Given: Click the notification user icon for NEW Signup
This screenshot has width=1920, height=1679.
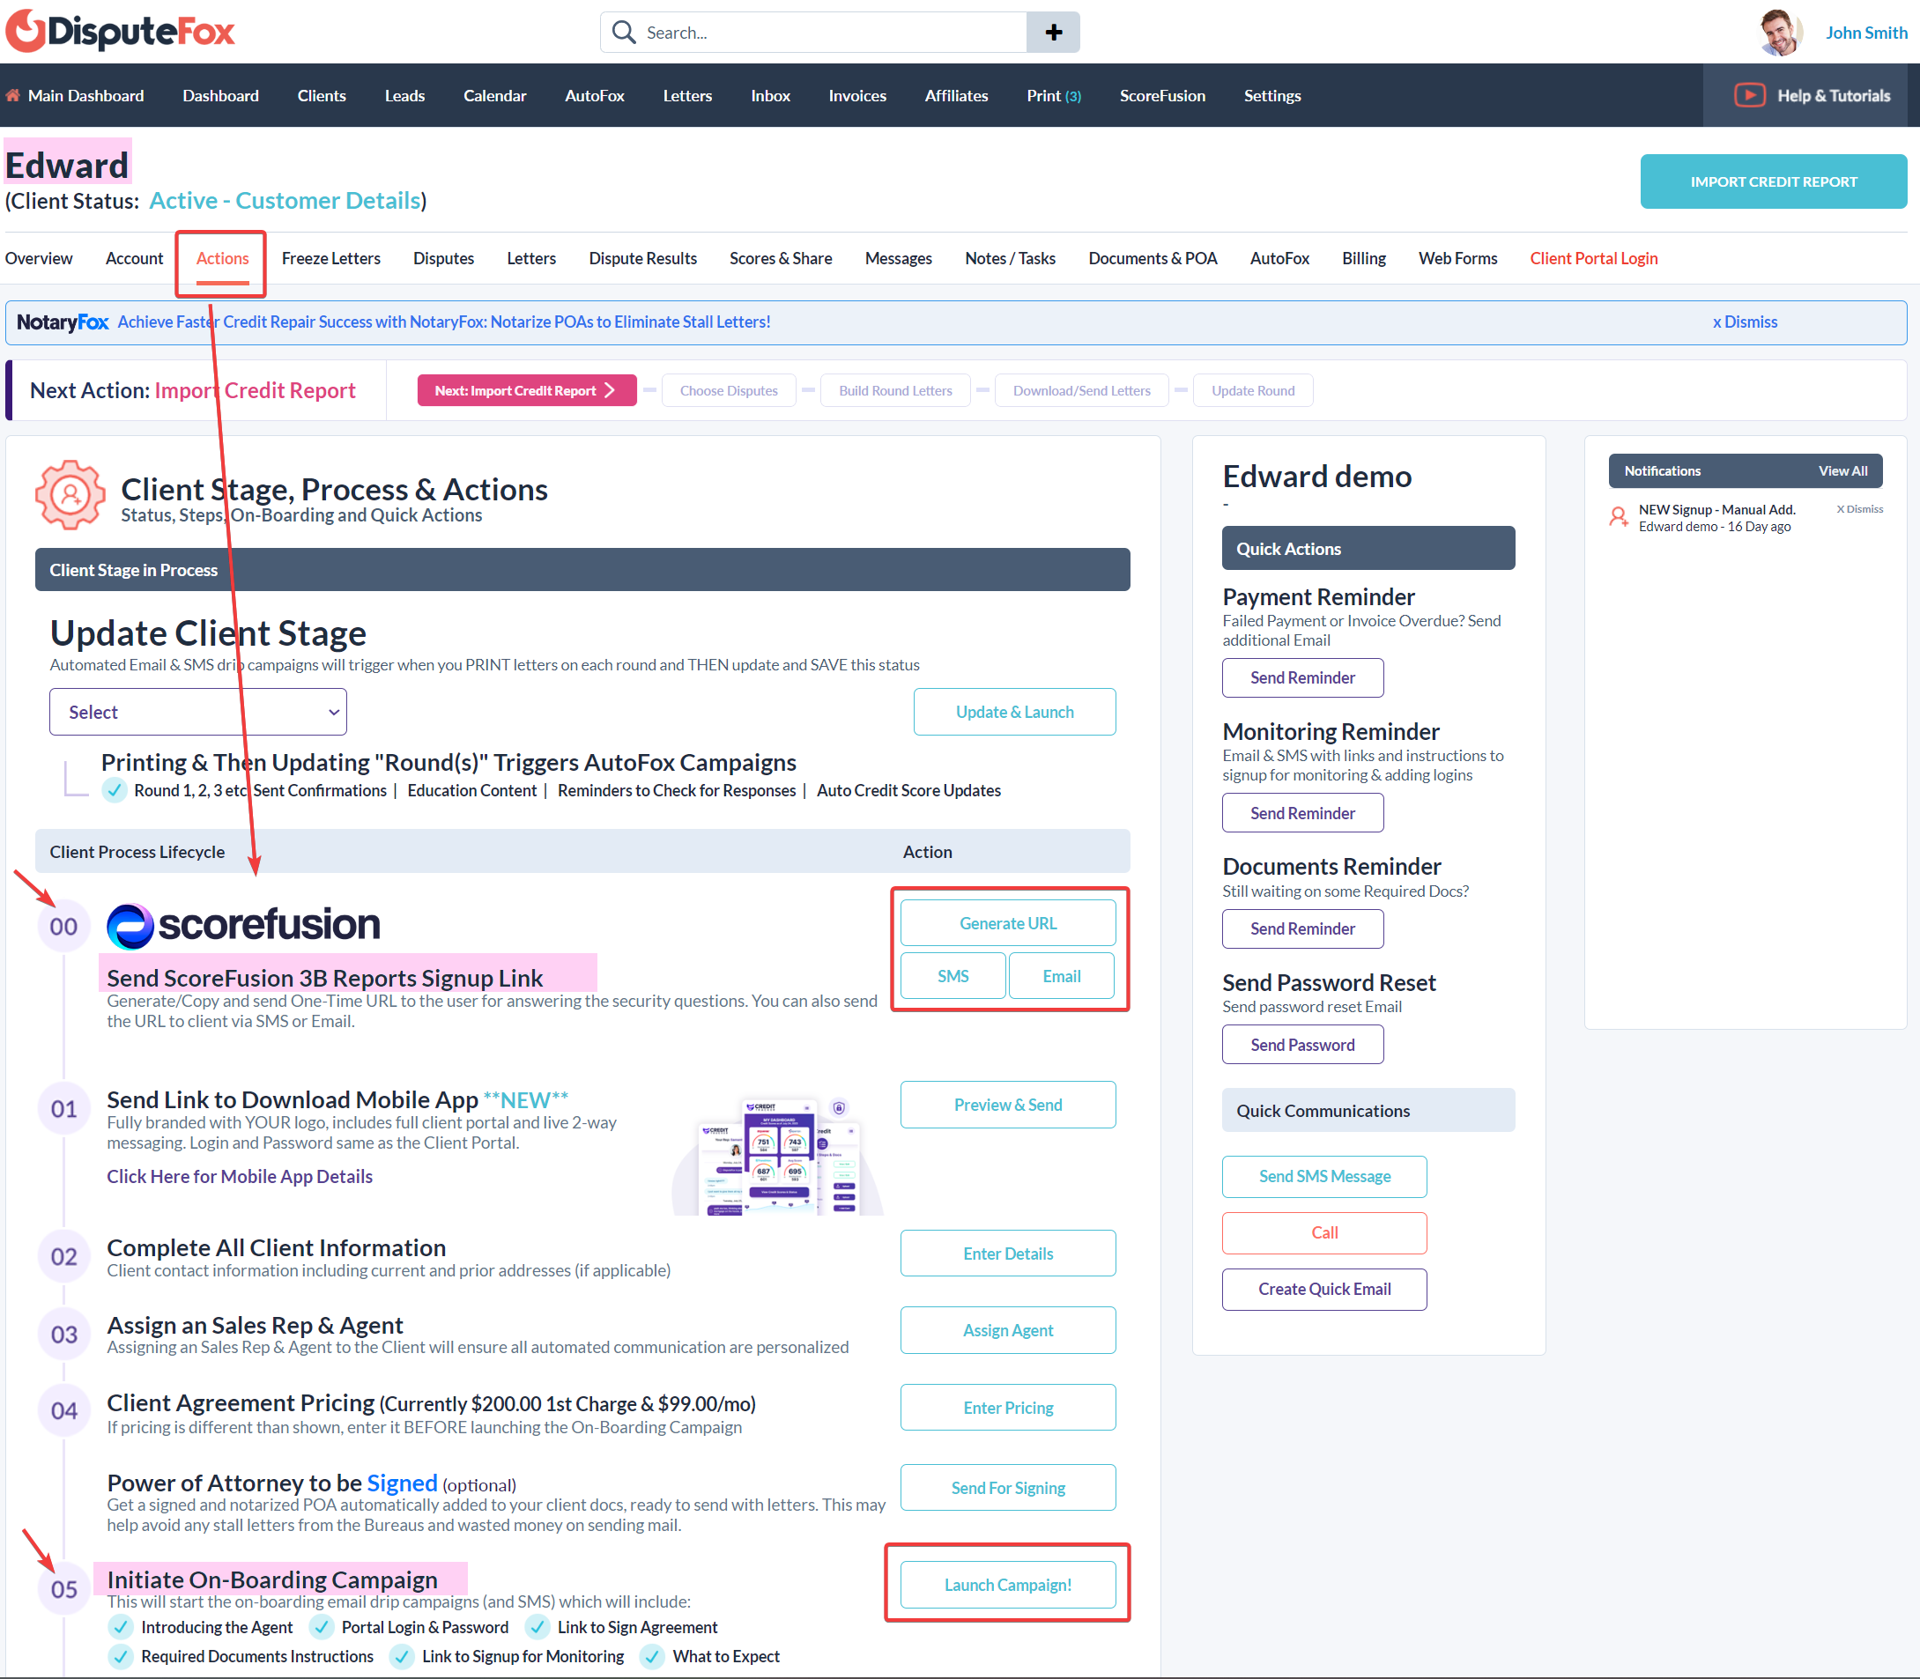Looking at the screenshot, I should coord(1619,517).
